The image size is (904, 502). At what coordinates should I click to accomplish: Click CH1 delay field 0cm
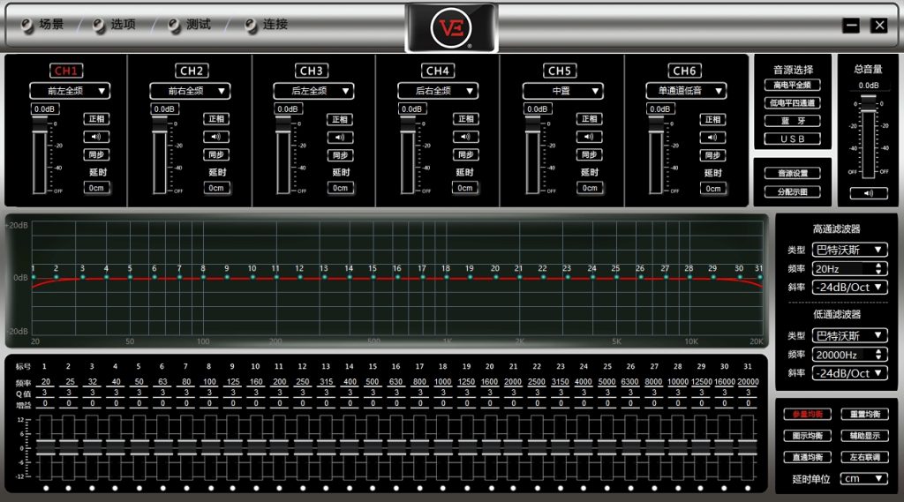click(96, 188)
